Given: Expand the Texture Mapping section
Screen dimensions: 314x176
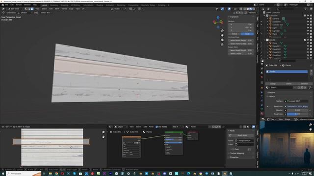Looking at the screenshot, I should pyautogui.click(x=236, y=153).
